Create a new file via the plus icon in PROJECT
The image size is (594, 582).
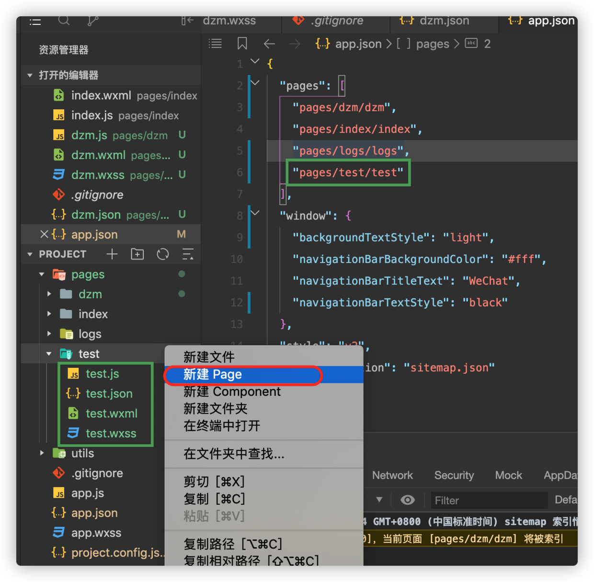(x=112, y=254)
